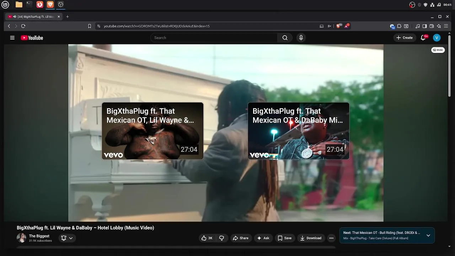Open Leo AI sparkle icon
The width and height of the screenshot is (455, 256).
tap(439, 26)
